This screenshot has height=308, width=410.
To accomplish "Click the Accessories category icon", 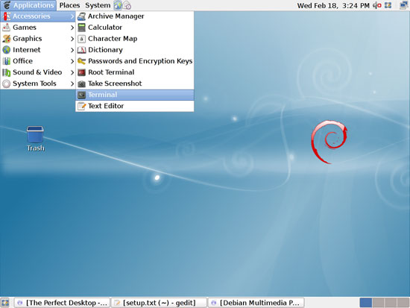I will (x=7, y=16).
